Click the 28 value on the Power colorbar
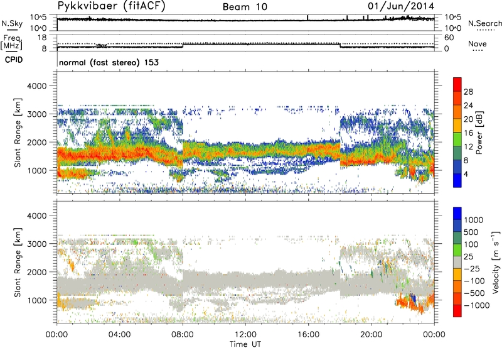This screenshot has width=502, height=348. pos(468,92)
